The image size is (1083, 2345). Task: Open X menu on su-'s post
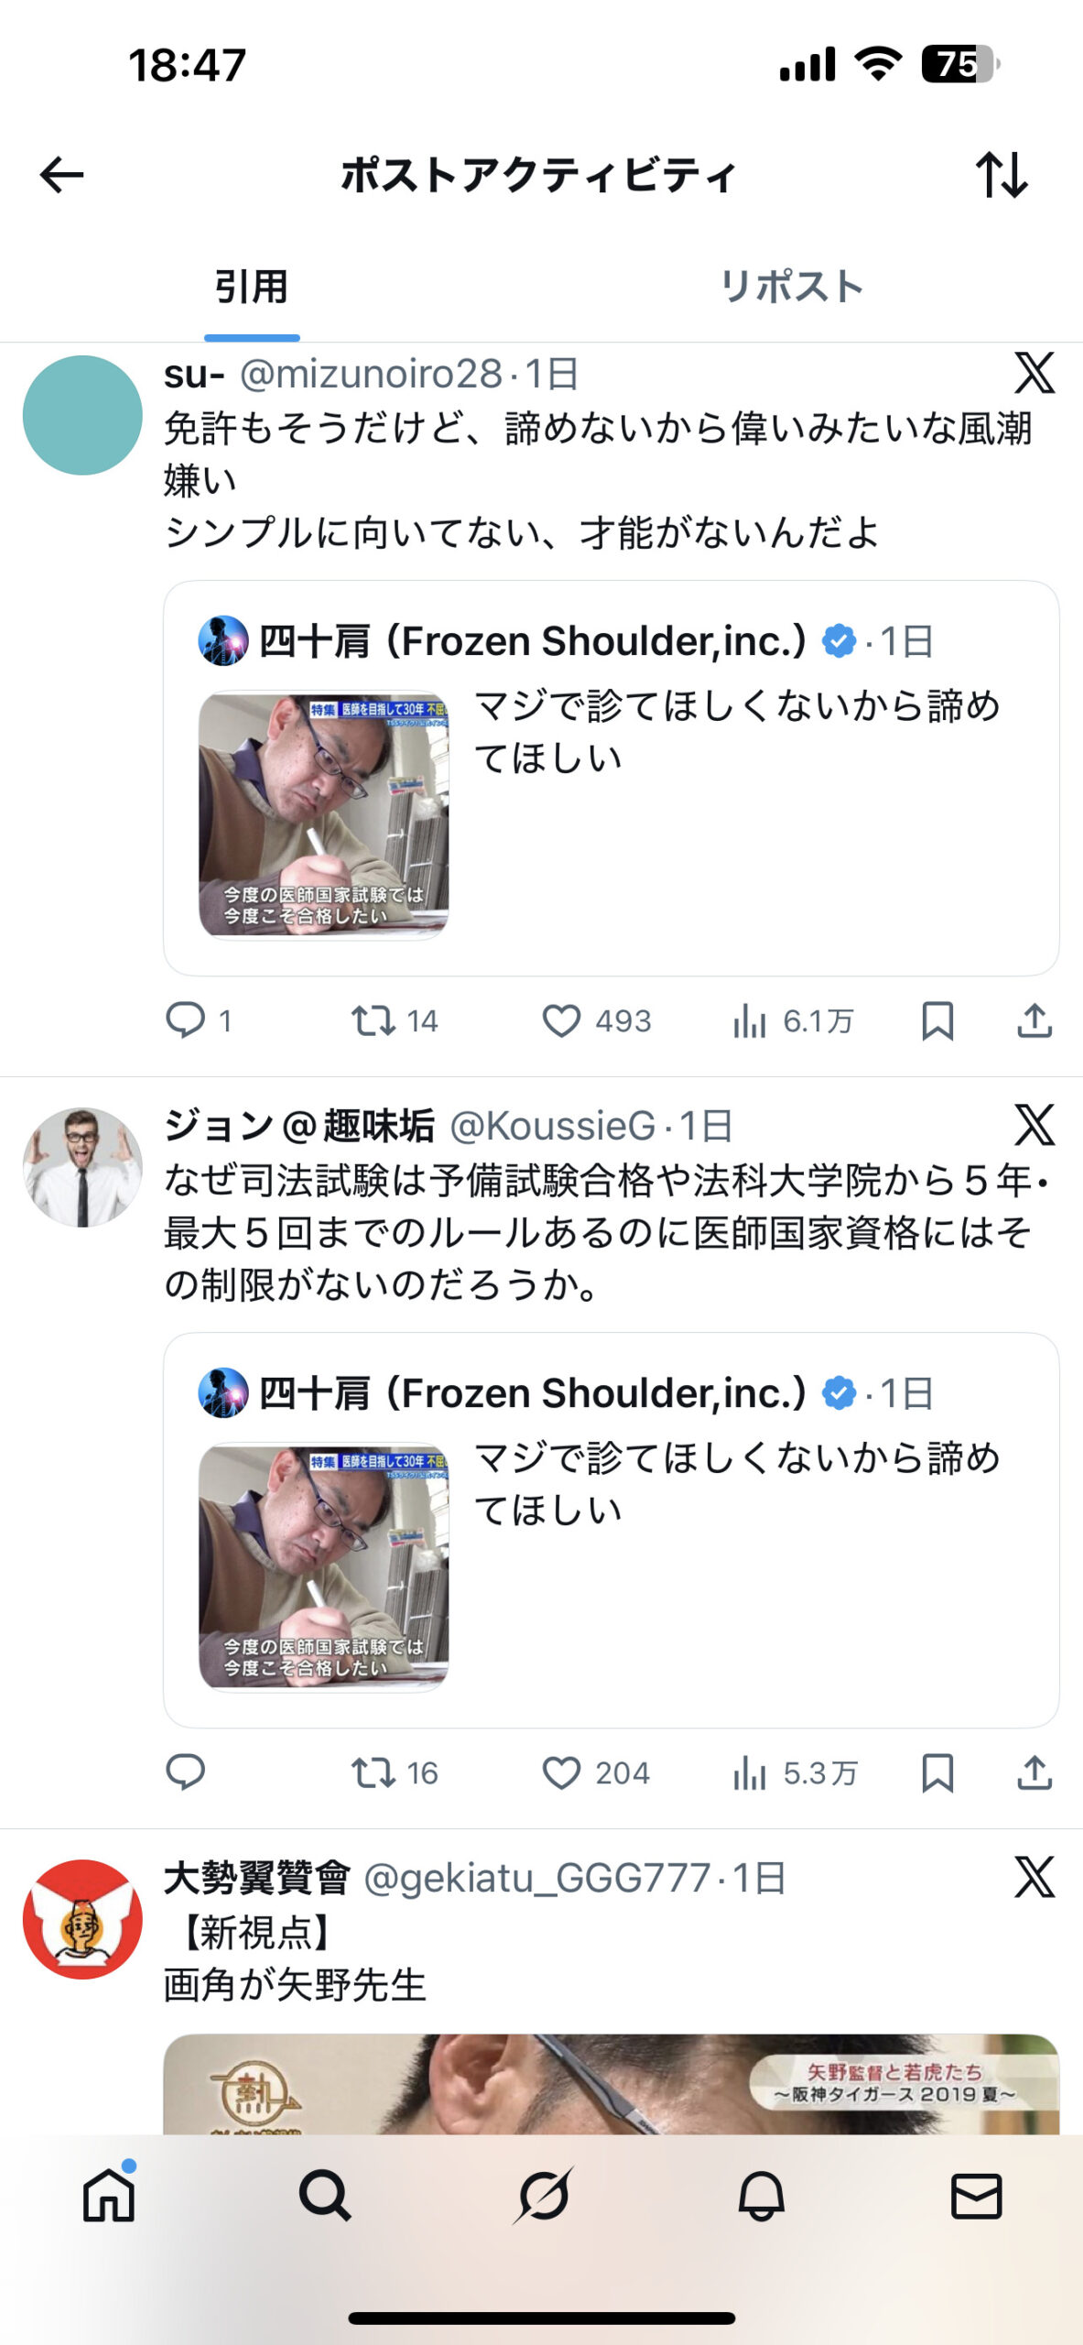(x=1034, y=374)
